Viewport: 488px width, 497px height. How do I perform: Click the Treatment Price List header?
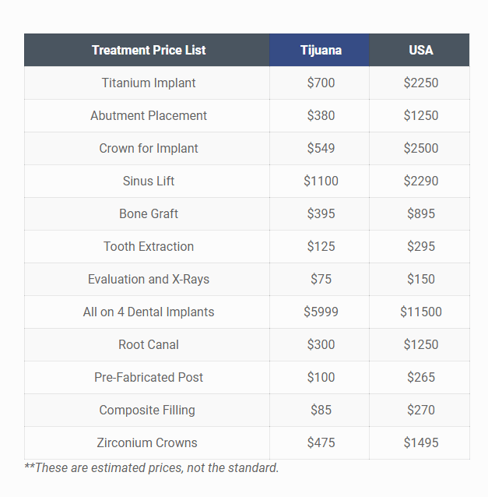pos(149,50)
